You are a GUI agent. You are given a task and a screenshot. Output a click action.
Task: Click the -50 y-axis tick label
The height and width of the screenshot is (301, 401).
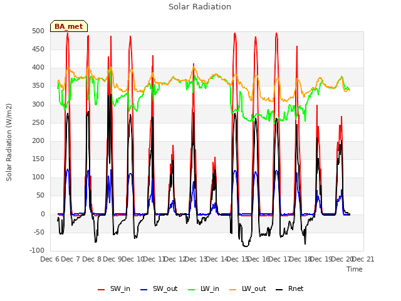coord(39,233)
